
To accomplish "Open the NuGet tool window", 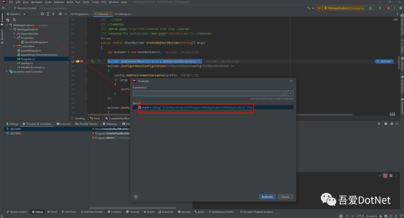I will point(149,212).
